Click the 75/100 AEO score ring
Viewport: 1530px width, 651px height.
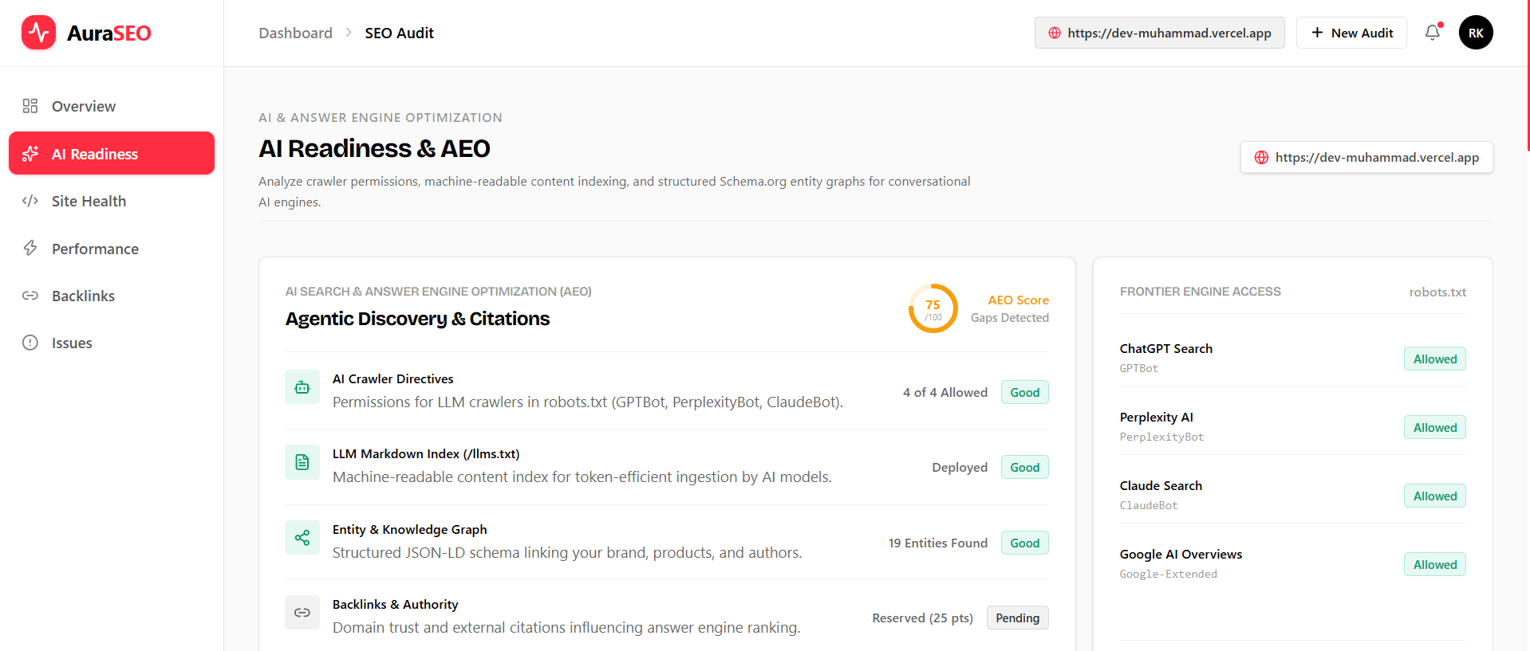[933, 308]
